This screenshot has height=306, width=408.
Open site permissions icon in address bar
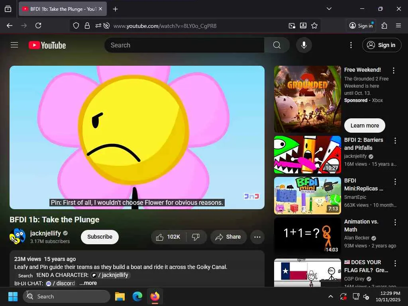pyautogui.click(x=98, y=25)
